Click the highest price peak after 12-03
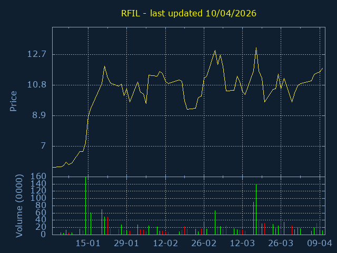This screenshot has width=337, height=253. tap(256, 48)
